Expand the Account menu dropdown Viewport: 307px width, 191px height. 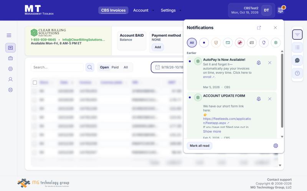point(143,10)
